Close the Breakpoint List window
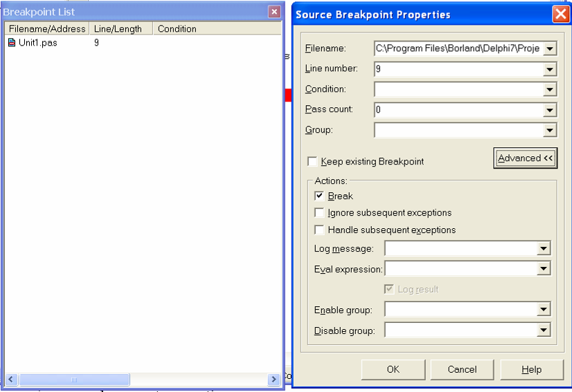This screenshot has height=392, width=572. click(x=274, y=12)
